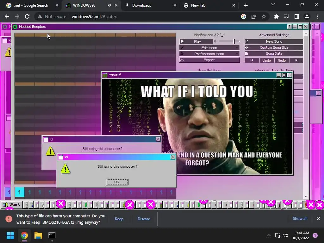
Task: Open the Windows93 Start menu
Action: (12, 205)
